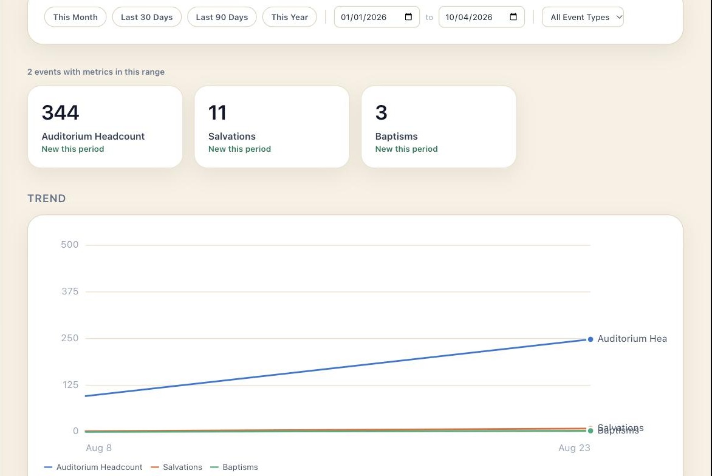Select the Last 30 Days filter
The width and height of the screenshot is (712, 476).
[146, 17]
